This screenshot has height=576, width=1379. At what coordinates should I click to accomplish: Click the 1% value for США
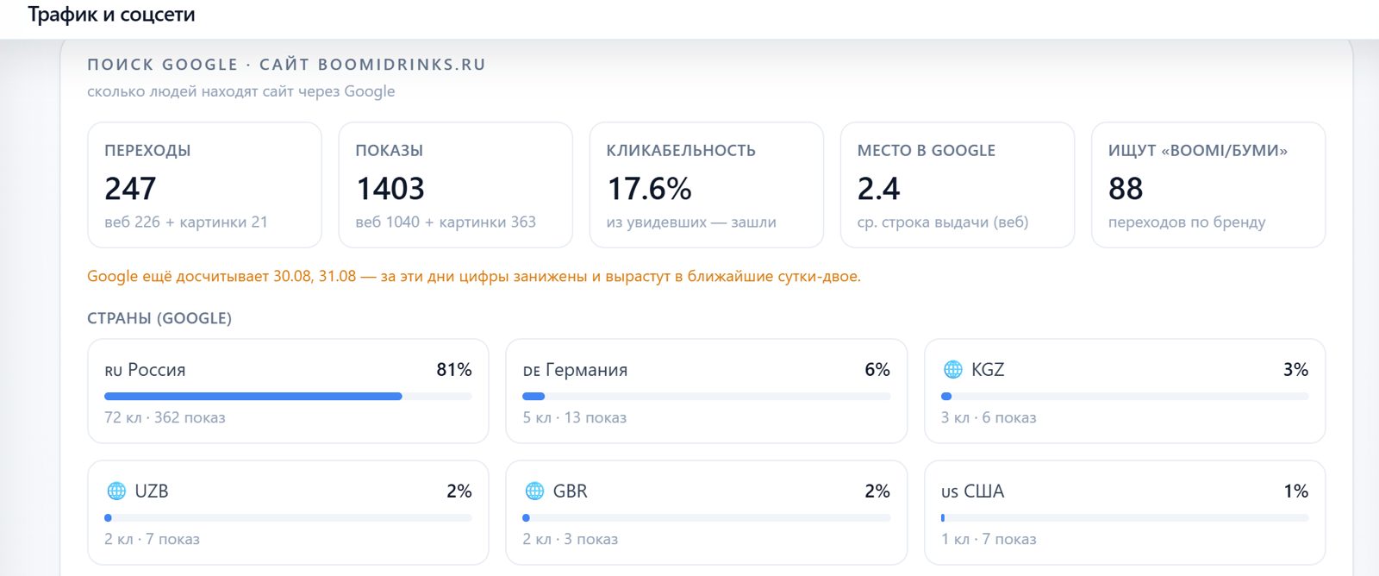pyautogui.click(x=1296, y=491)
